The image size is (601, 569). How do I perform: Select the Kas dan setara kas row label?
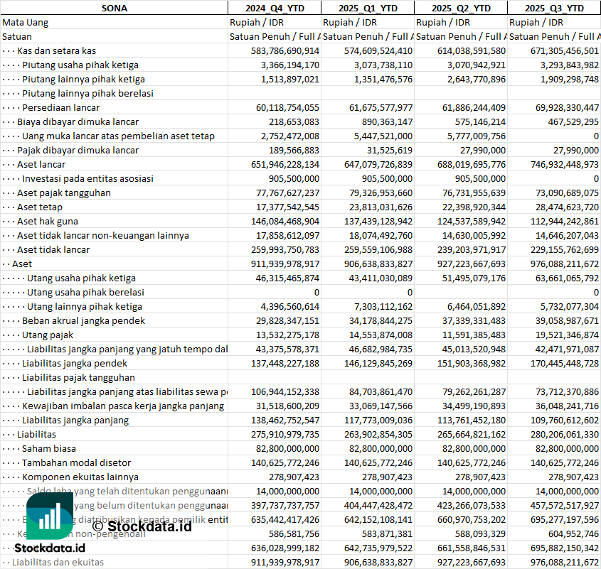point(56,50)
